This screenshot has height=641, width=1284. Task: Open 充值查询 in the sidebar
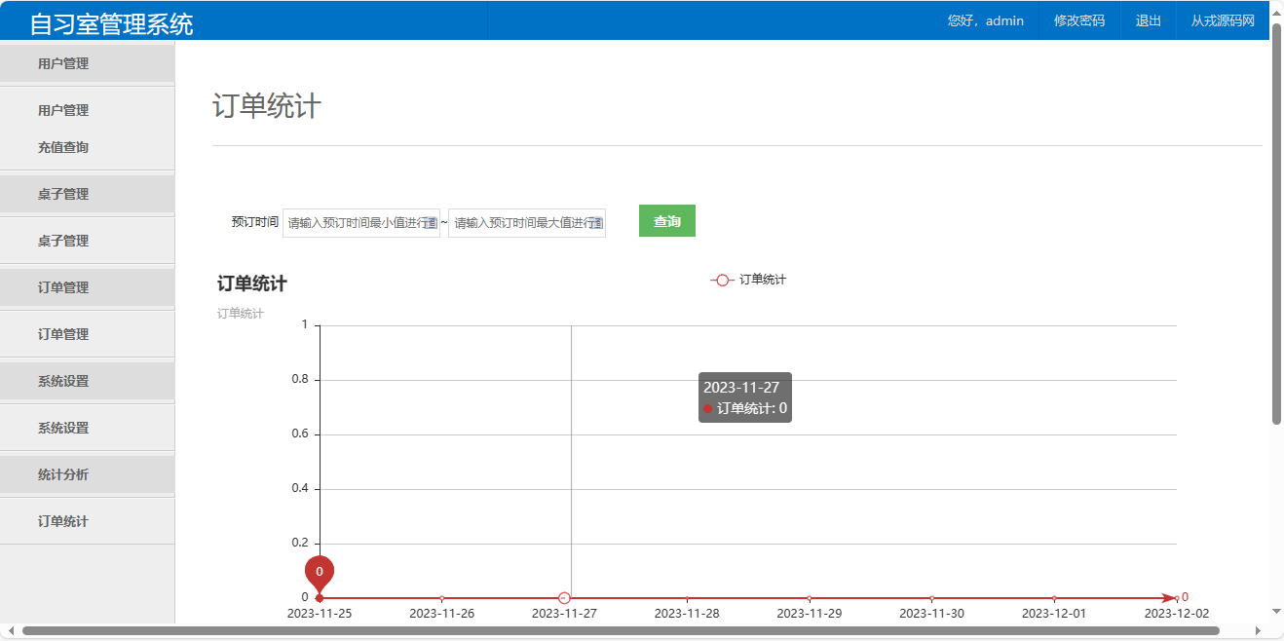click(63, 147)
